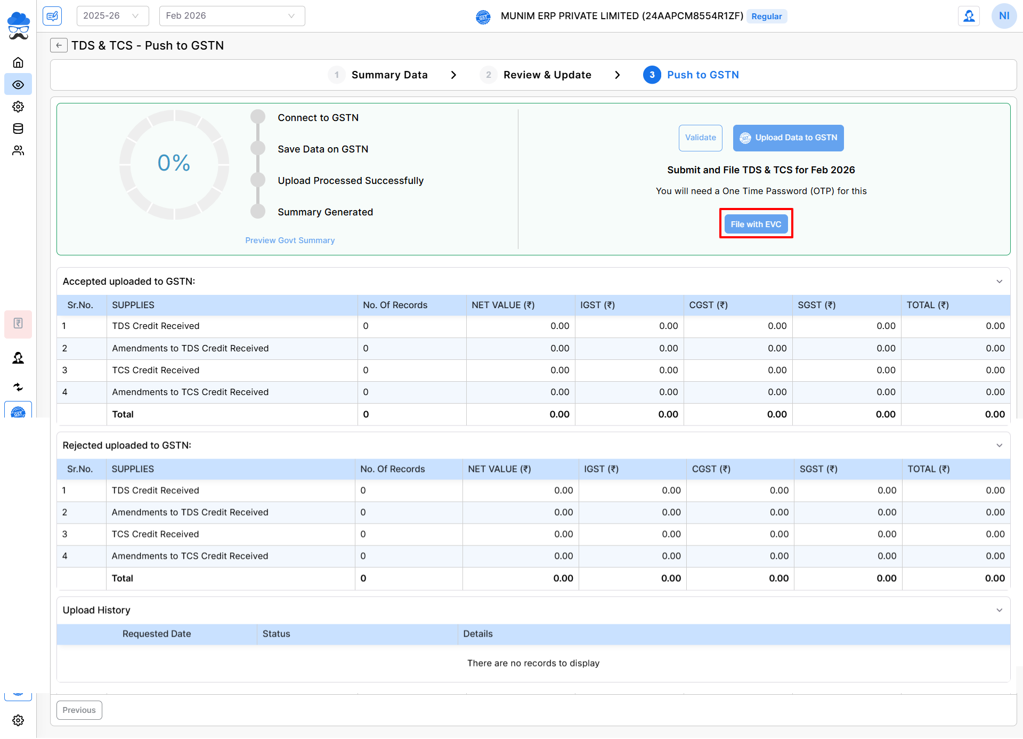Open the rupee receipt sidebar icon
This screenshot has width=1023, height=739.
tap(18, 323)
